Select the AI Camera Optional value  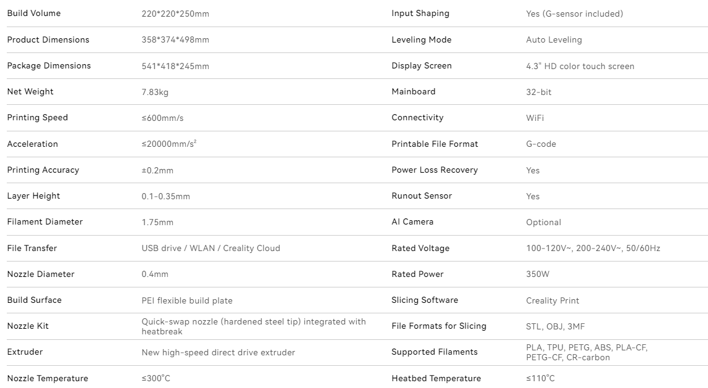(543, 222)
